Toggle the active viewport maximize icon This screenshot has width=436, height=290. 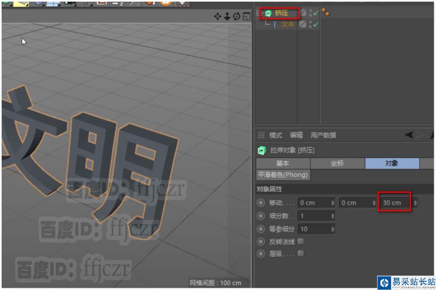tap(246, 17)
